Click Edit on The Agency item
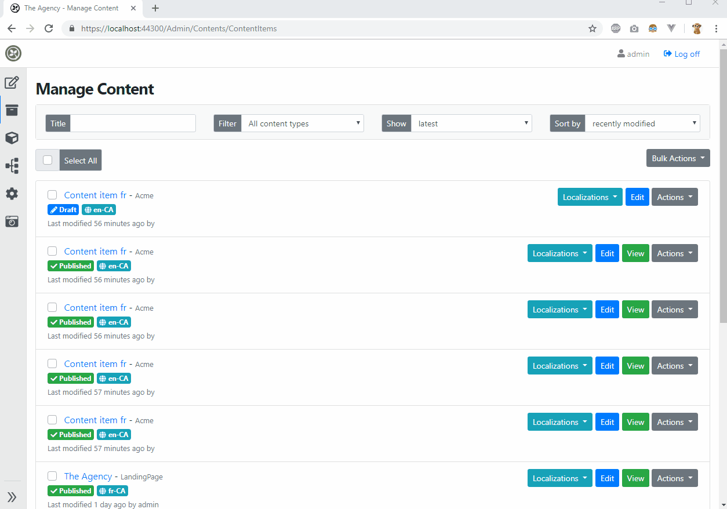727x509 pixels. (x=607, y=478)
